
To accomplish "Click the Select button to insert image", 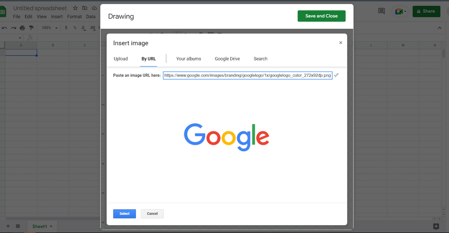I will point(124,214).
